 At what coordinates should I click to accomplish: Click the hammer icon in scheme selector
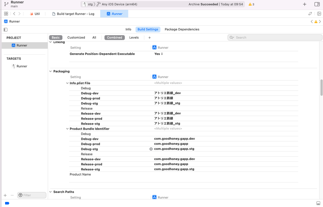coord(99,4)
